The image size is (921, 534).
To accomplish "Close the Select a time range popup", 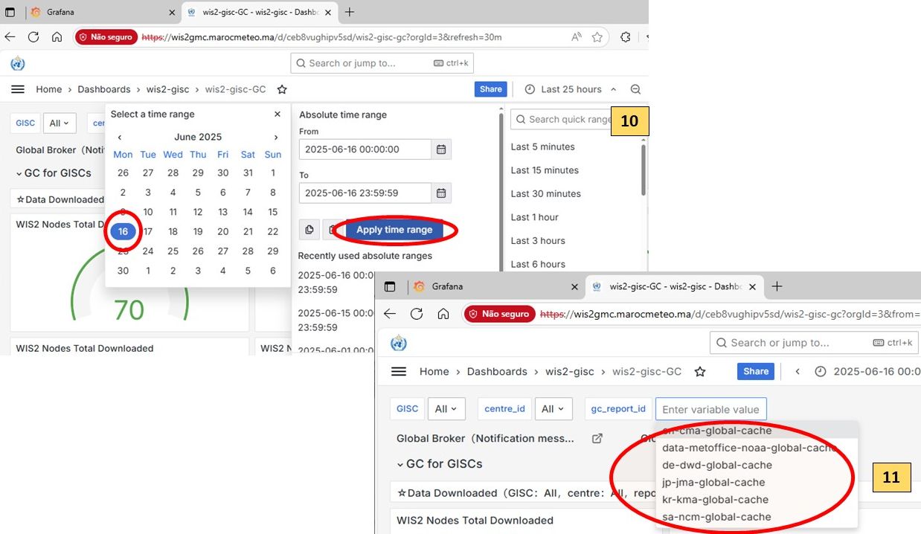I will point(277,115).
